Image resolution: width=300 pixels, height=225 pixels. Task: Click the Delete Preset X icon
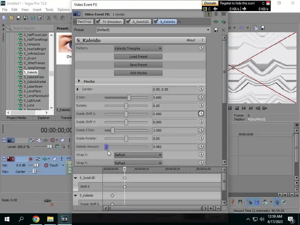pos(223,30)
